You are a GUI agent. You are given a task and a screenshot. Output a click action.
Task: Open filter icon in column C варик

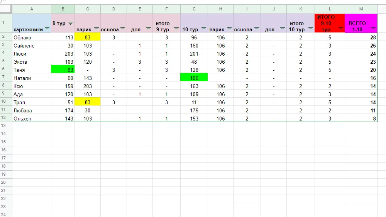(96, 29)
